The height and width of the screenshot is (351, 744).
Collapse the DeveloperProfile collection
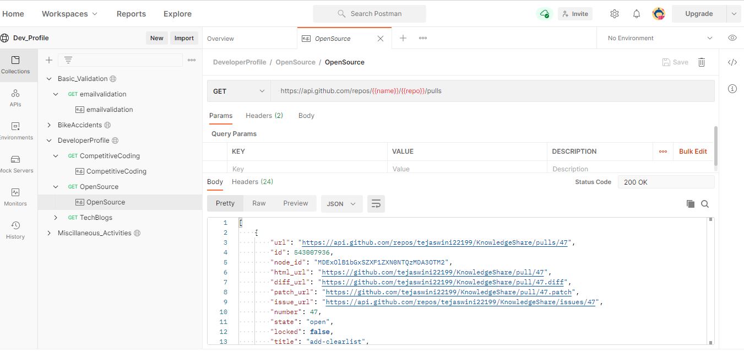(x=49, y=141)
